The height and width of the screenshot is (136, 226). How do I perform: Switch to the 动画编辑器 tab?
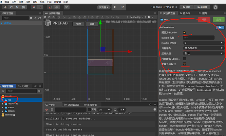tap(72, 105)
